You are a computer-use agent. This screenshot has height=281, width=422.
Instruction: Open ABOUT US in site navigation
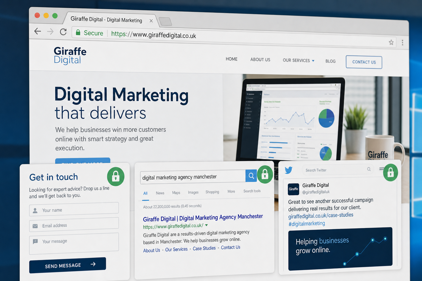coord(260,60)
